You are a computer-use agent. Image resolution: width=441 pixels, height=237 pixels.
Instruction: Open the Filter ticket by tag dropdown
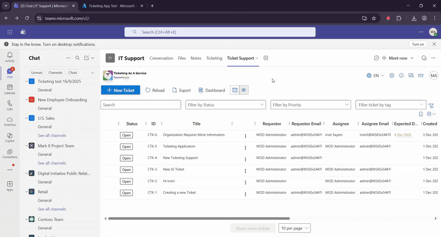[x=391, y=105]
